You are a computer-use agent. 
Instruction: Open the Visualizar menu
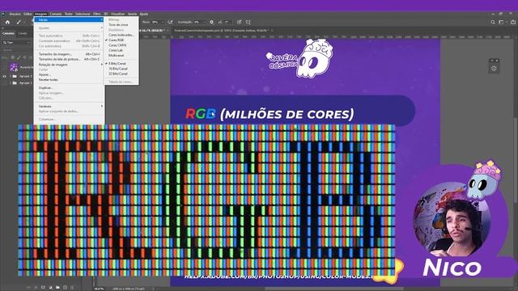pos(117,14)
